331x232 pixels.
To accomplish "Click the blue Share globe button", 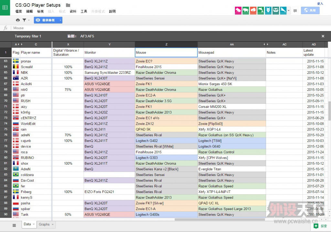I will click(x=310, y=10).
